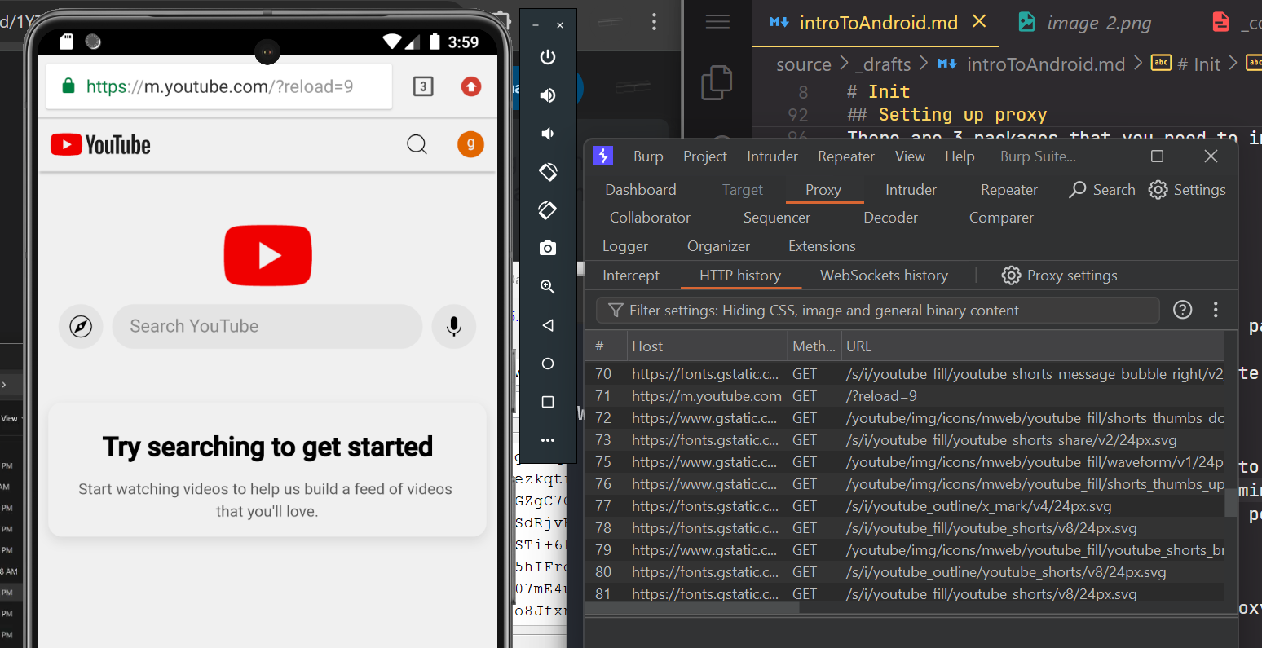Open Intruder menu in Burp menu bar

click(772, 156)
